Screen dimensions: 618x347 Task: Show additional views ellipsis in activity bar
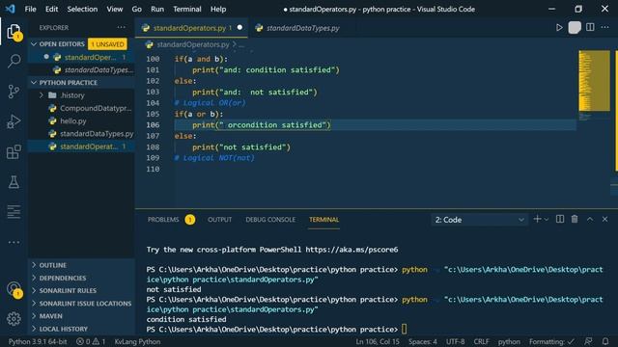(14, 242)
